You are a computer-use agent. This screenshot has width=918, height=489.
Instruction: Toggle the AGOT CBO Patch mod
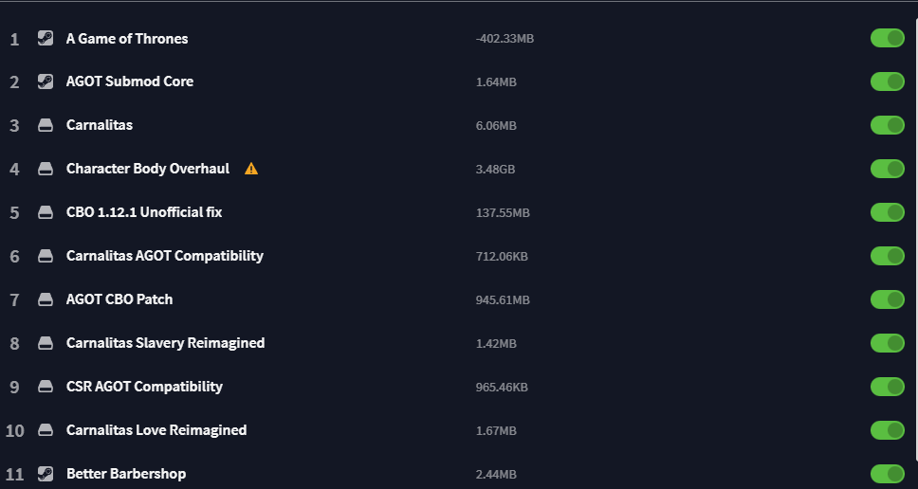pyautogui.click(x=888, y=299)
